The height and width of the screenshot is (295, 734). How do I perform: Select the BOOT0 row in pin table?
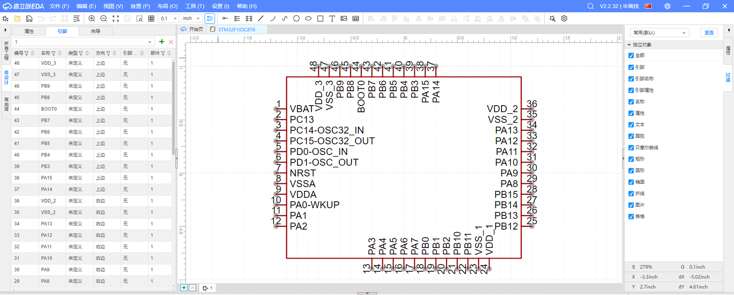[92, 109]
